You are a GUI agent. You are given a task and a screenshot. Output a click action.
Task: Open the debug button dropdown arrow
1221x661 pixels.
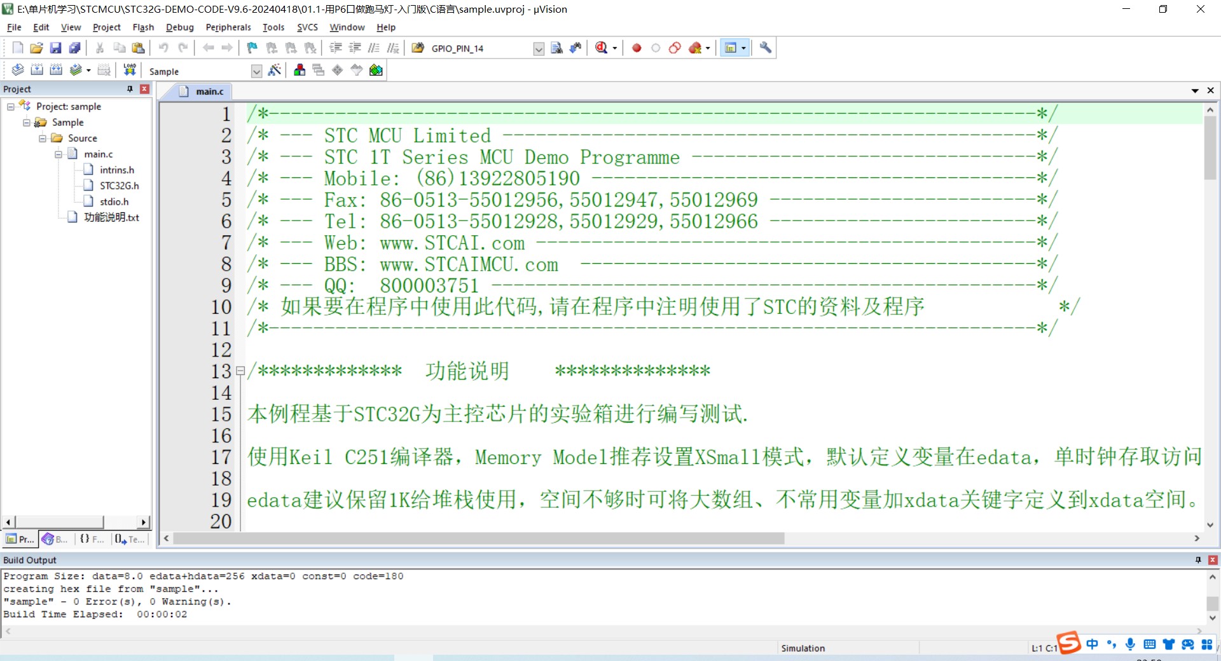tap(614, 48)
